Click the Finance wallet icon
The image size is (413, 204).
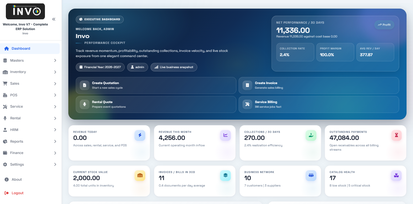point(5,153)
